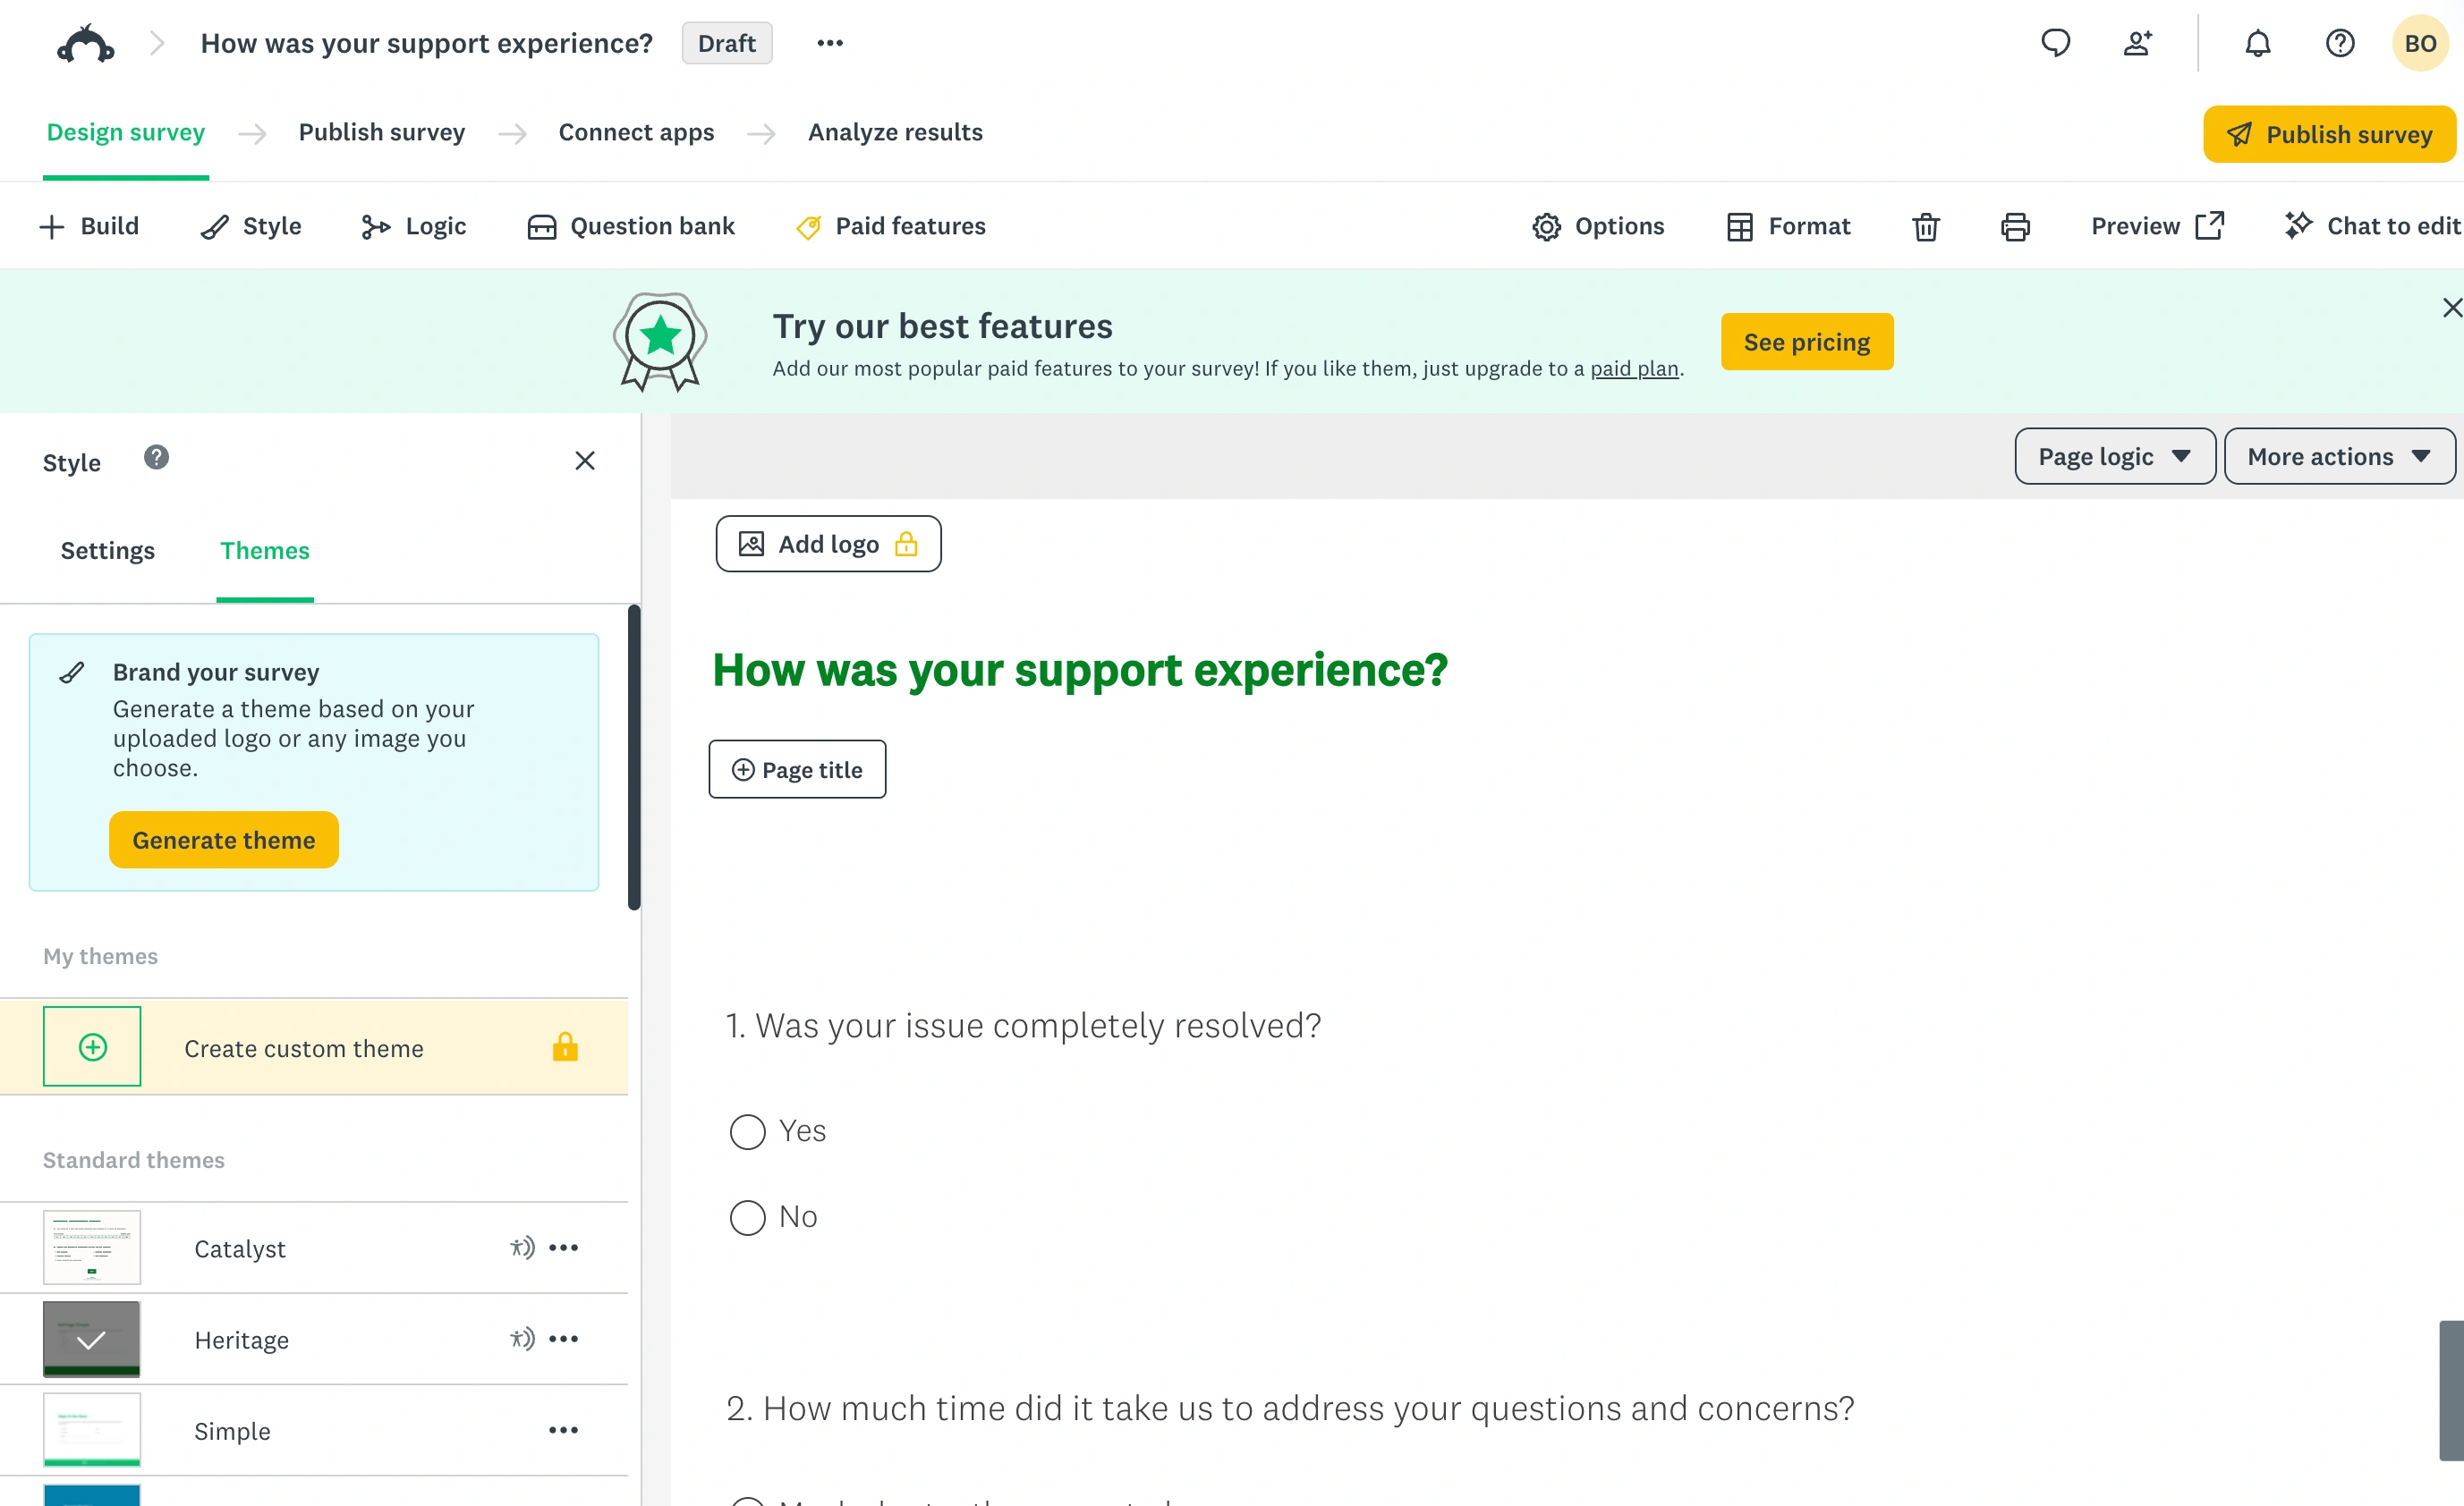Viewport: 2464px width, 1506px height.
Task: Open the Style panel help icon
Action: point(156,458)
